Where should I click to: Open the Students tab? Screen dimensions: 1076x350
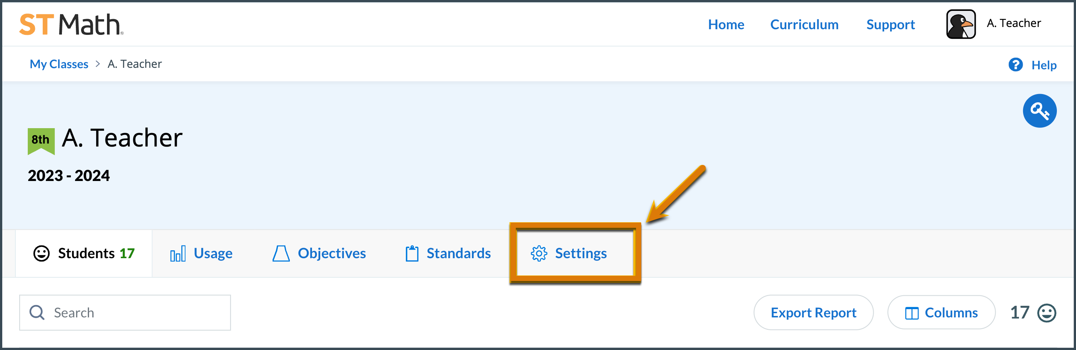[x=84, y=253]
